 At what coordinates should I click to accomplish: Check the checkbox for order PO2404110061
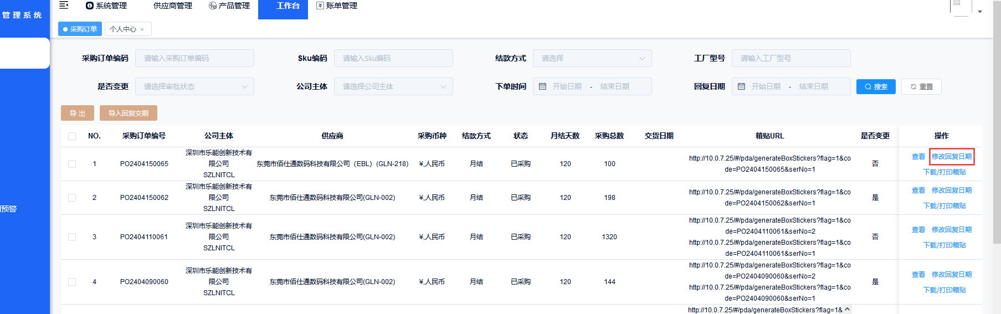(72, 237)
